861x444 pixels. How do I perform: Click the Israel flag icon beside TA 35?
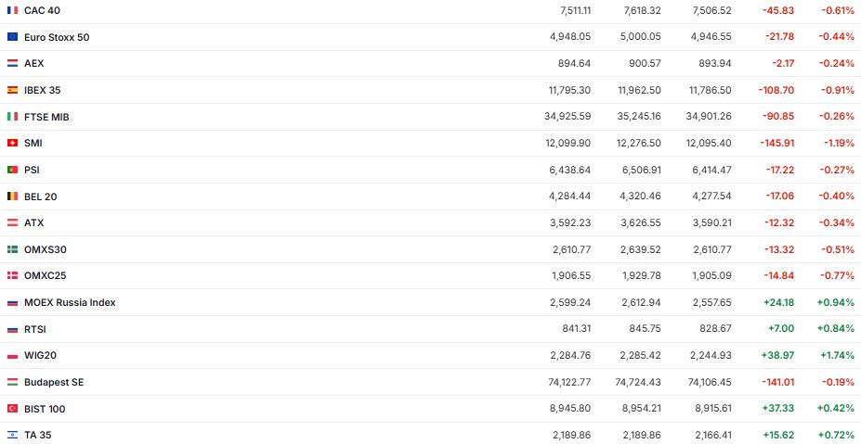(12, 435)
